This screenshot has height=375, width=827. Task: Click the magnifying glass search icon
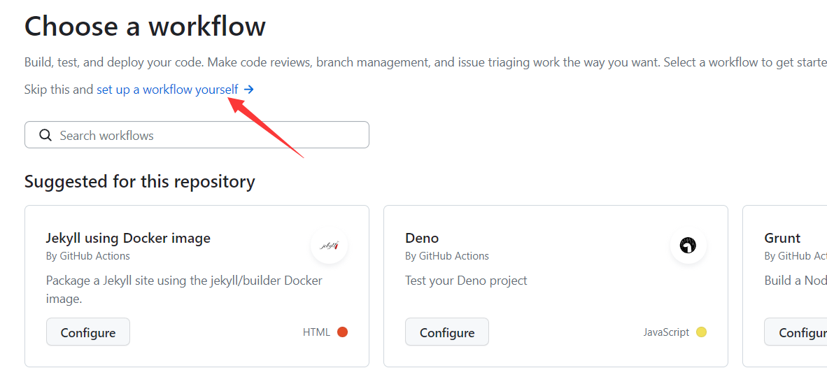click(x=45, y=135)
